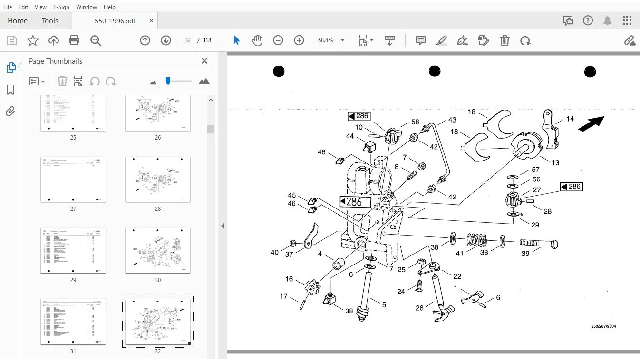The height and width of the screenshot is (359, 640).
Task: Rotate thumbnail counterclockwise
Action: point(95,81)
